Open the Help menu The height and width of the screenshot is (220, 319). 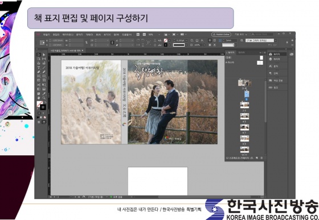pyautogui.click(x=126, y=35)
